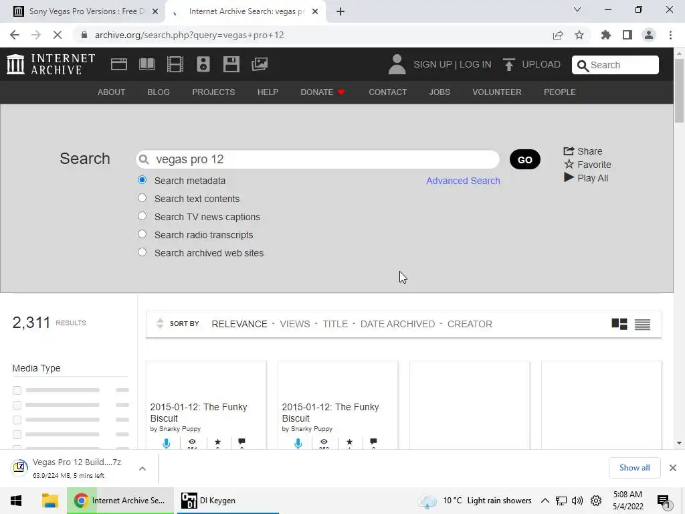Click the GO search button
The height and width of the screenshot is (514, 685).
524,159
